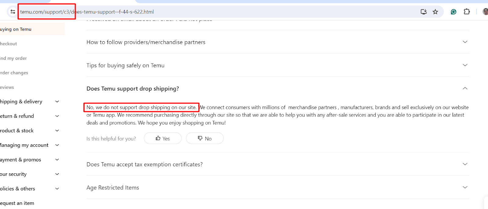Click 'We hope you enjoy shopping on Temu!' text

(182, 123)
